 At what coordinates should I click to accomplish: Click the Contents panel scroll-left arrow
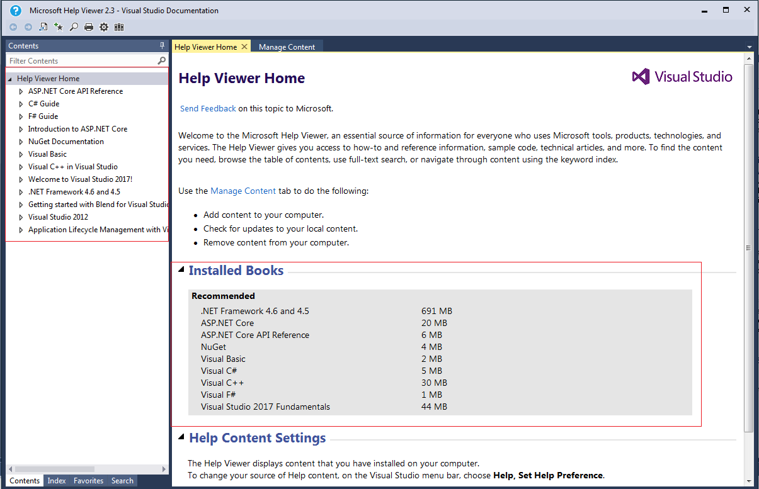click(x=9, y=469)
